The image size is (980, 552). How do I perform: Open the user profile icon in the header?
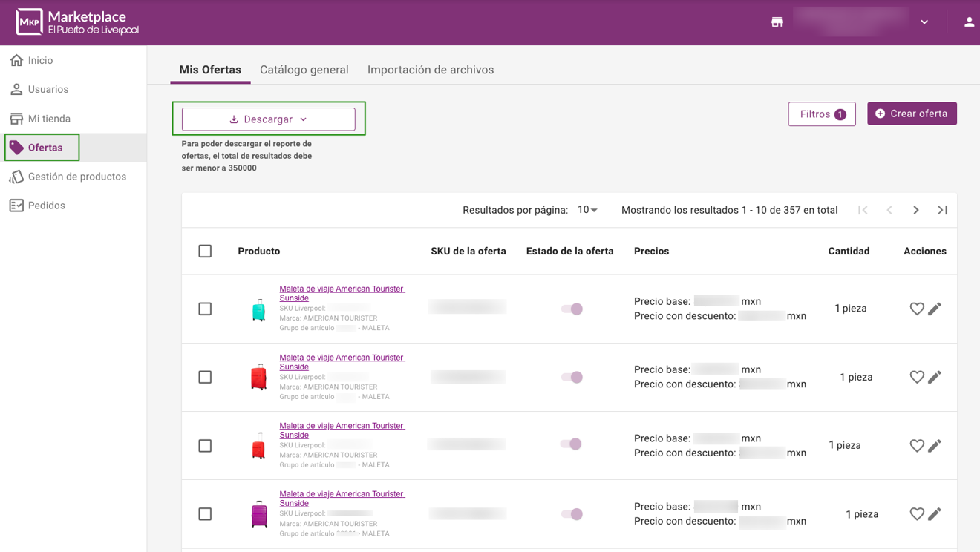[x=969, y=22]
